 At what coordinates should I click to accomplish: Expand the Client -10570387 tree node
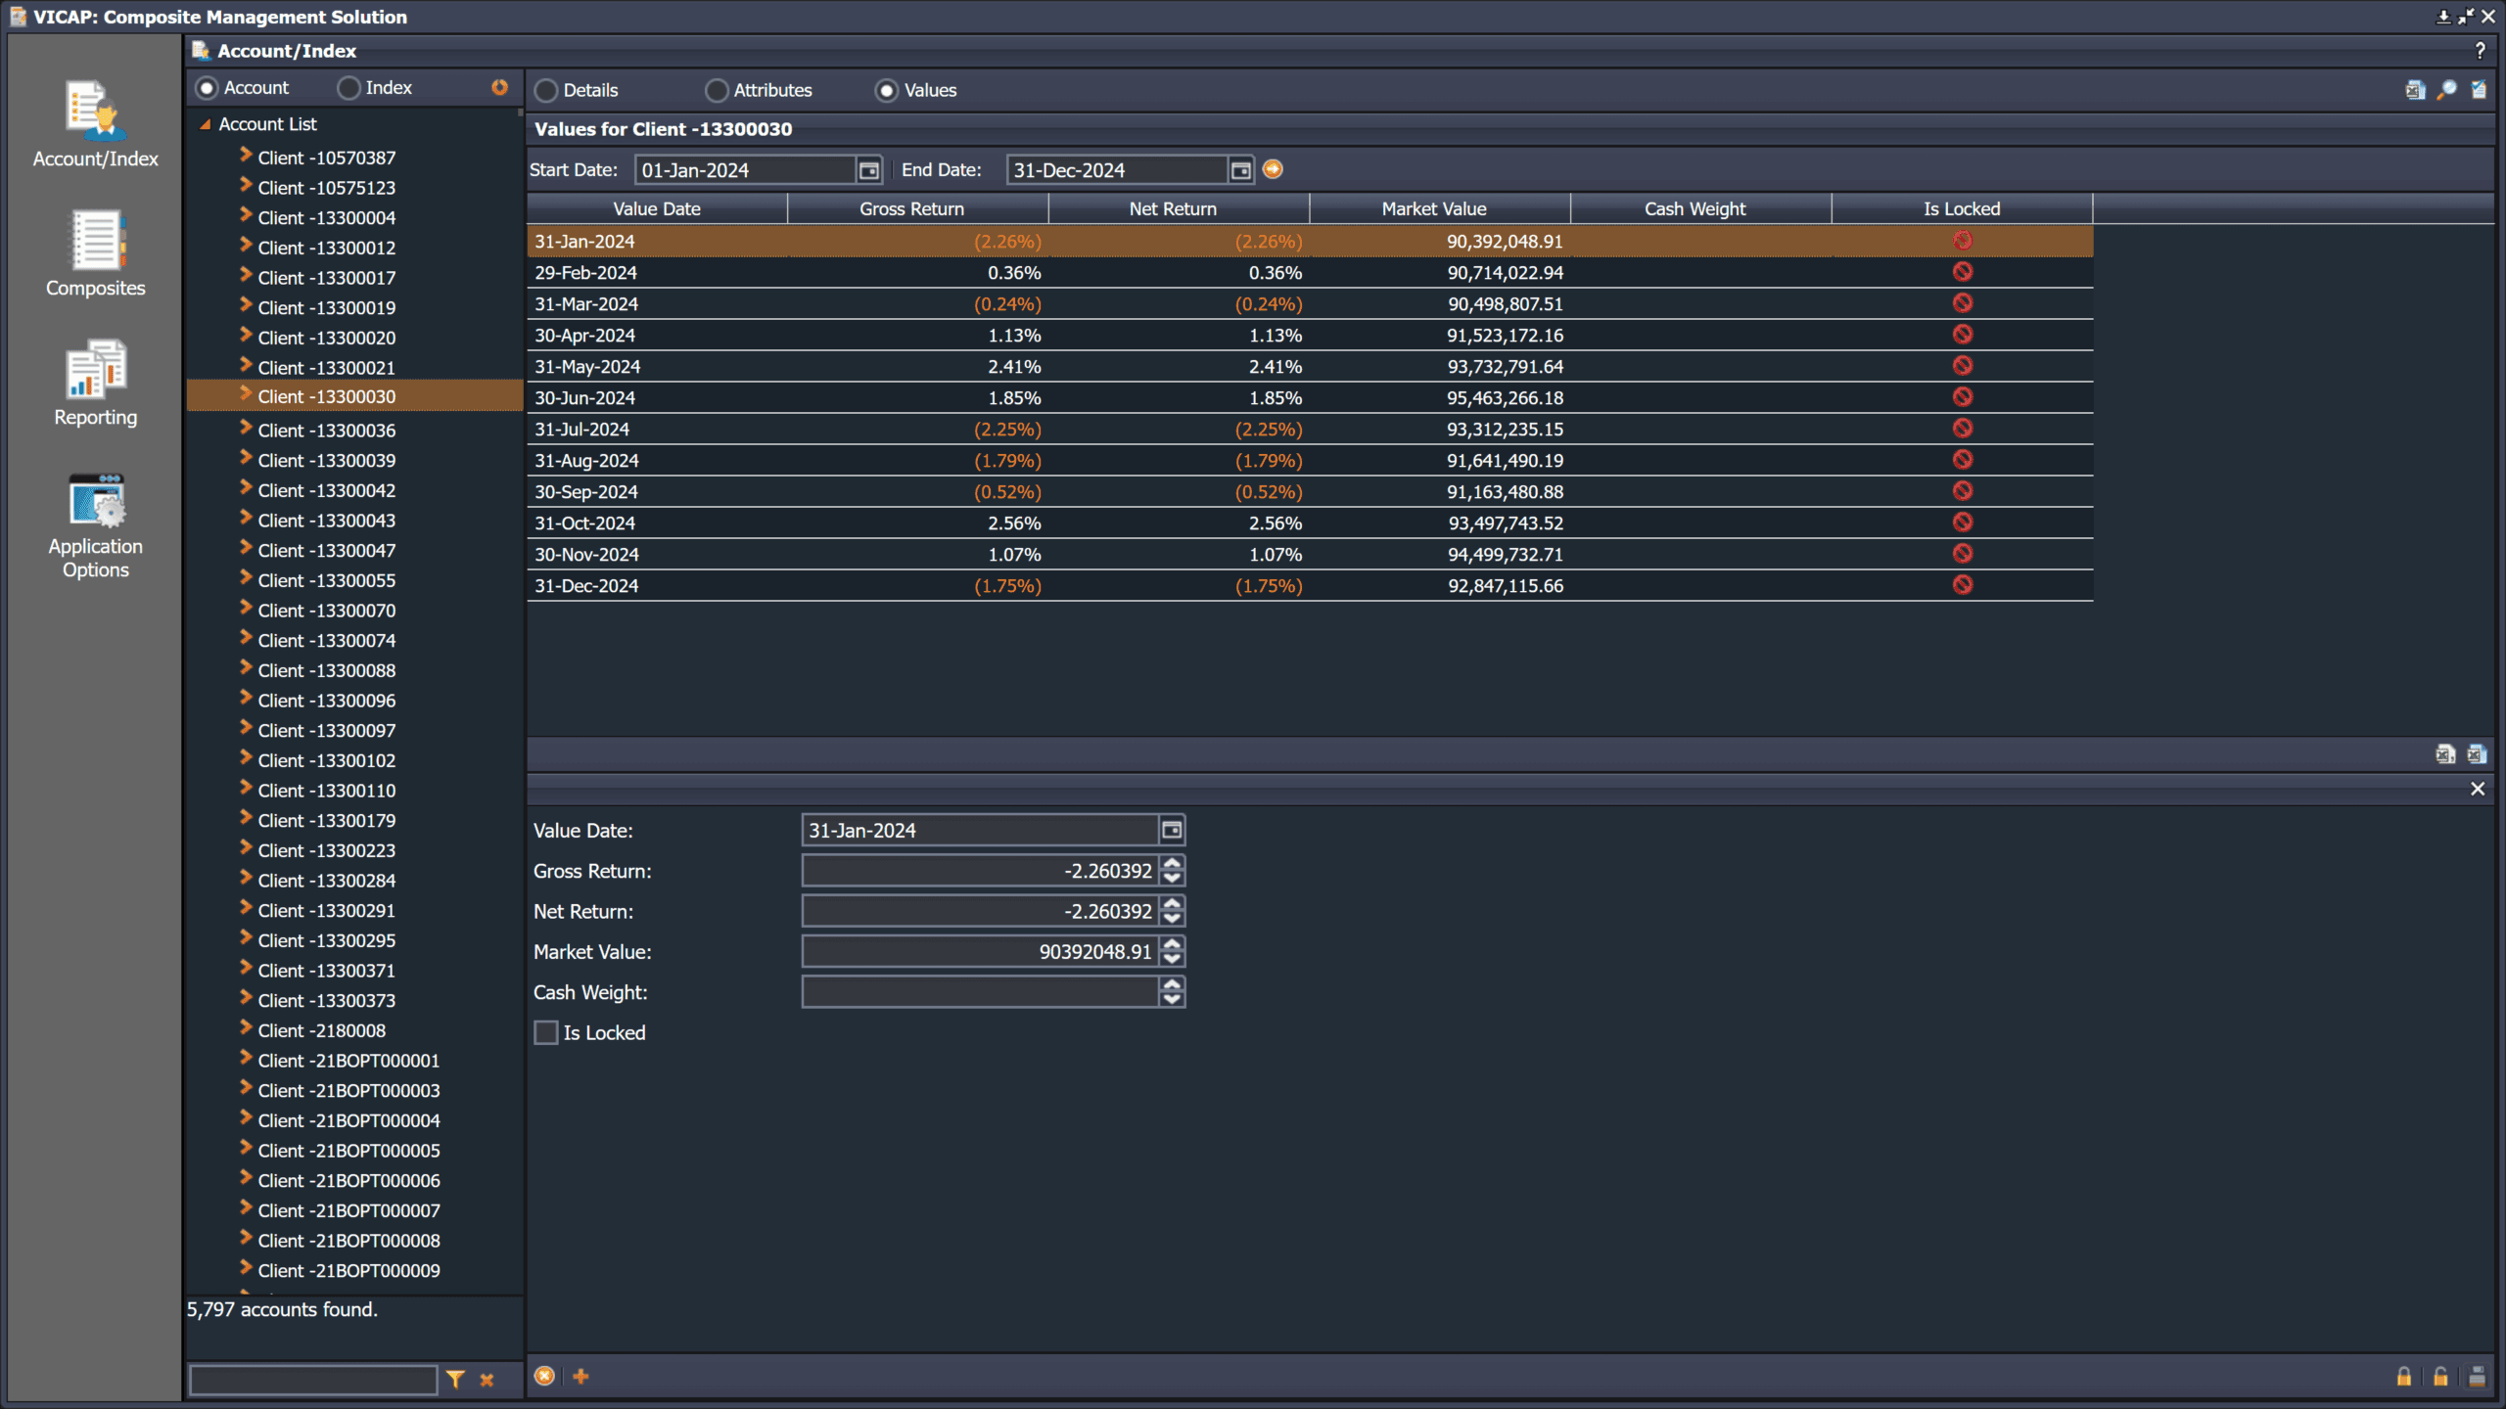pyautogui.click(x=246, y=155)
